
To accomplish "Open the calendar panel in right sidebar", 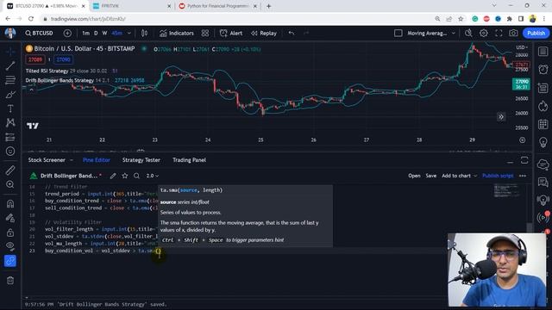I will coord(543,124).
